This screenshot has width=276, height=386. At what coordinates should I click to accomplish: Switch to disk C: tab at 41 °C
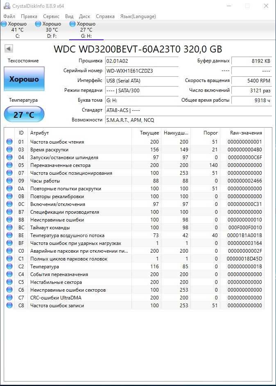[17, 30]
